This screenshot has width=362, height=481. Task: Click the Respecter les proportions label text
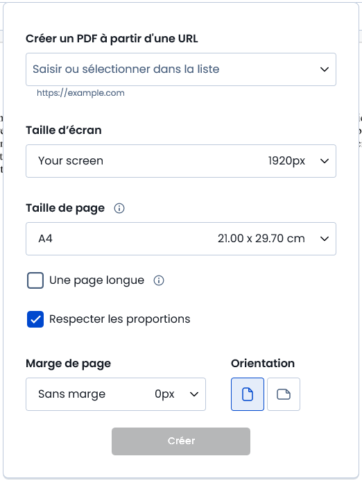(x=119, y=319)
